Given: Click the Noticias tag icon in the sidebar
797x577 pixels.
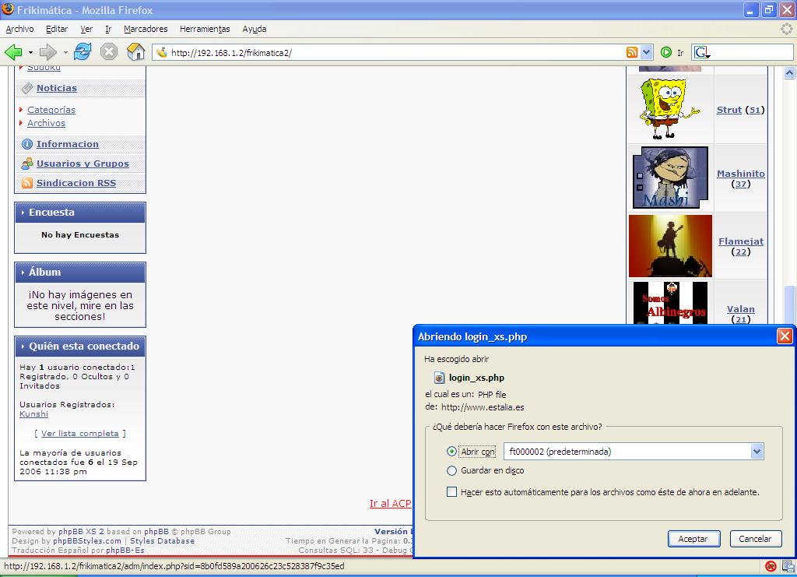Looking at the screenshot, I should click(x=27, y=89).
